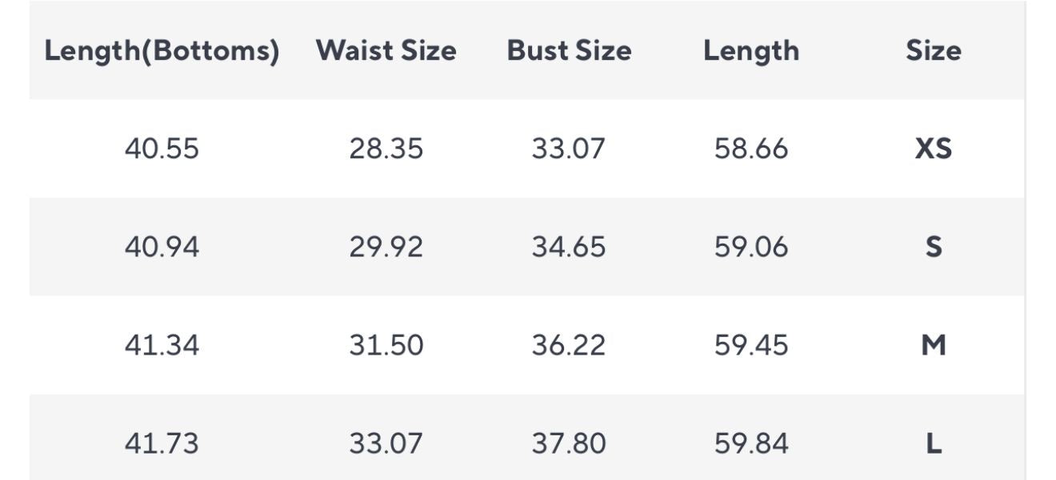Click the 58.66 length value
This screenshot has width=1056, height=480.
pos(751,149)
